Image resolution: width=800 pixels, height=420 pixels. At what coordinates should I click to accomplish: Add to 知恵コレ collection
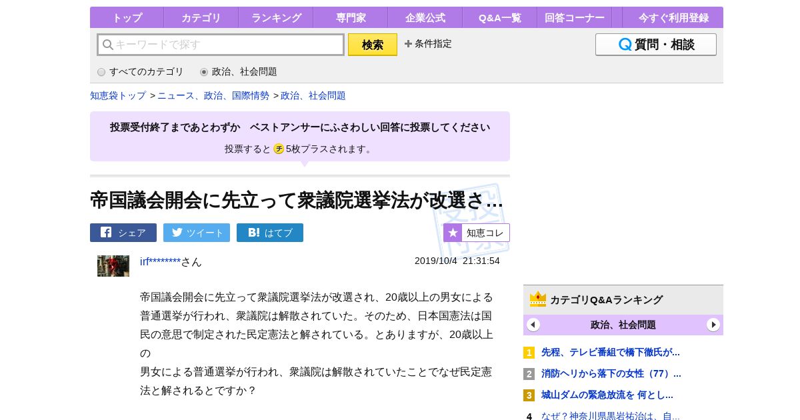(x=477, y=233)
